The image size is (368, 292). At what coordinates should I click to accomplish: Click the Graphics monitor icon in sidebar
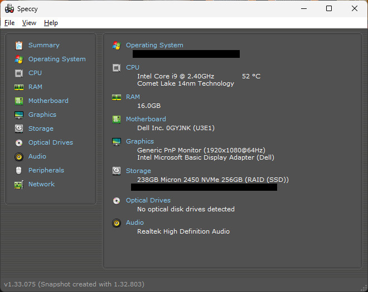19,115
